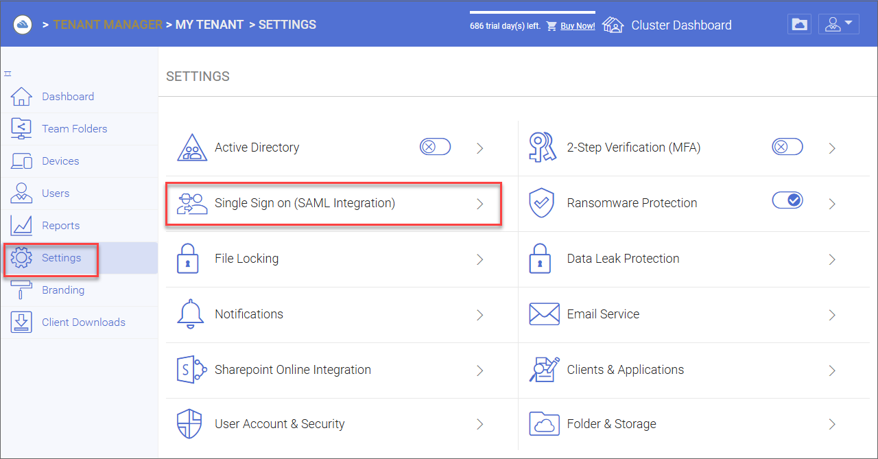
Task: Click the Sharepoint Online Integration icon
Action: (192, 370)
